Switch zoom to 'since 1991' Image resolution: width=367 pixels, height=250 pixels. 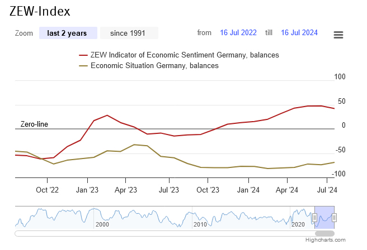[128, 33]
